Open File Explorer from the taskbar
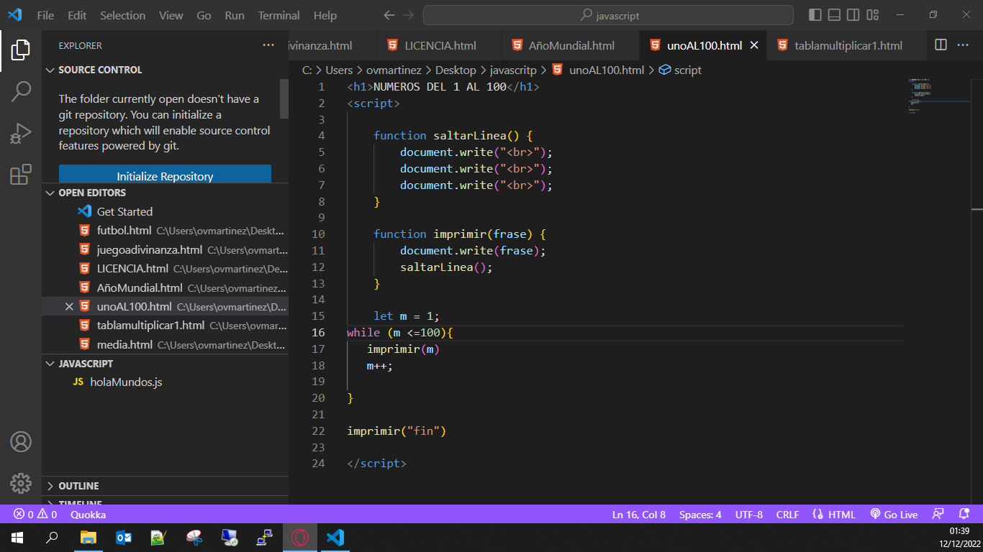The image size is (983, 552). click(88, 537)
